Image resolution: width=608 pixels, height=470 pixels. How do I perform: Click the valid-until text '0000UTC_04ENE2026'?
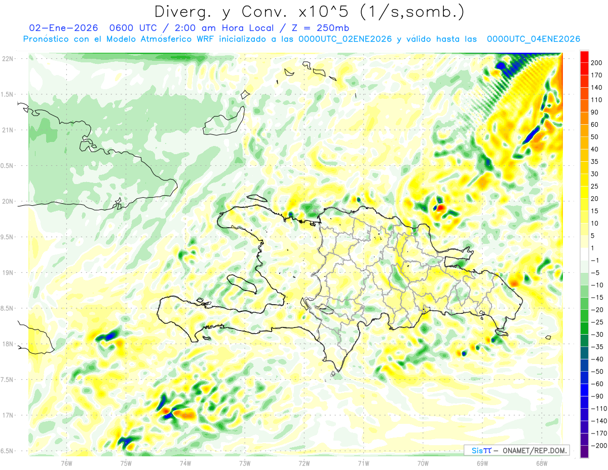pos(533,39)
